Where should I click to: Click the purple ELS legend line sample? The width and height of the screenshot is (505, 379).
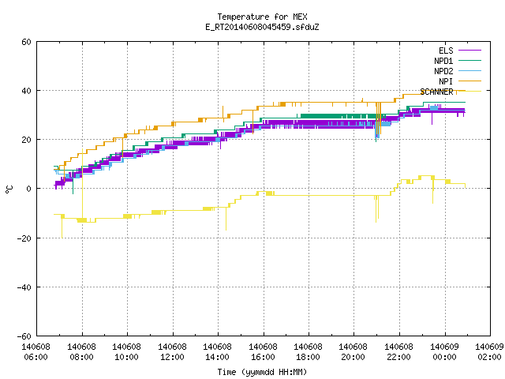coord(469,51)
